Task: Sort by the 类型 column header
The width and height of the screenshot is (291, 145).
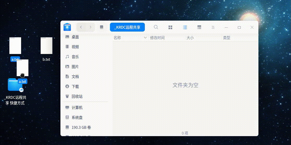Action: (227, 38)
